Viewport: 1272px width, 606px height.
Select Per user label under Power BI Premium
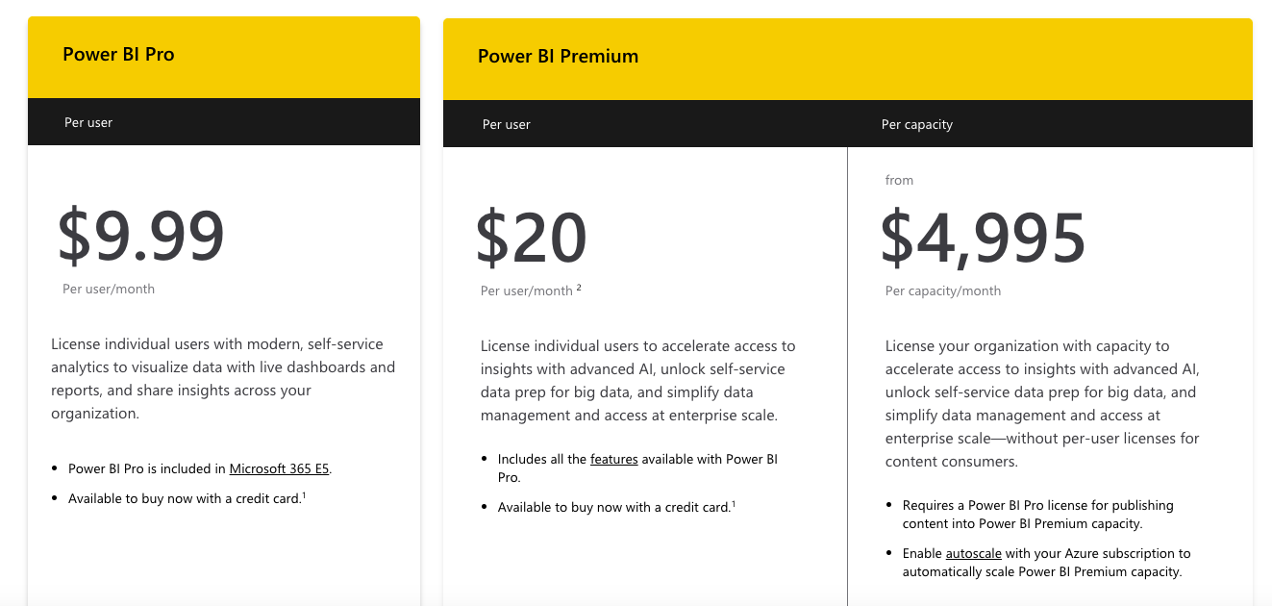507,124
